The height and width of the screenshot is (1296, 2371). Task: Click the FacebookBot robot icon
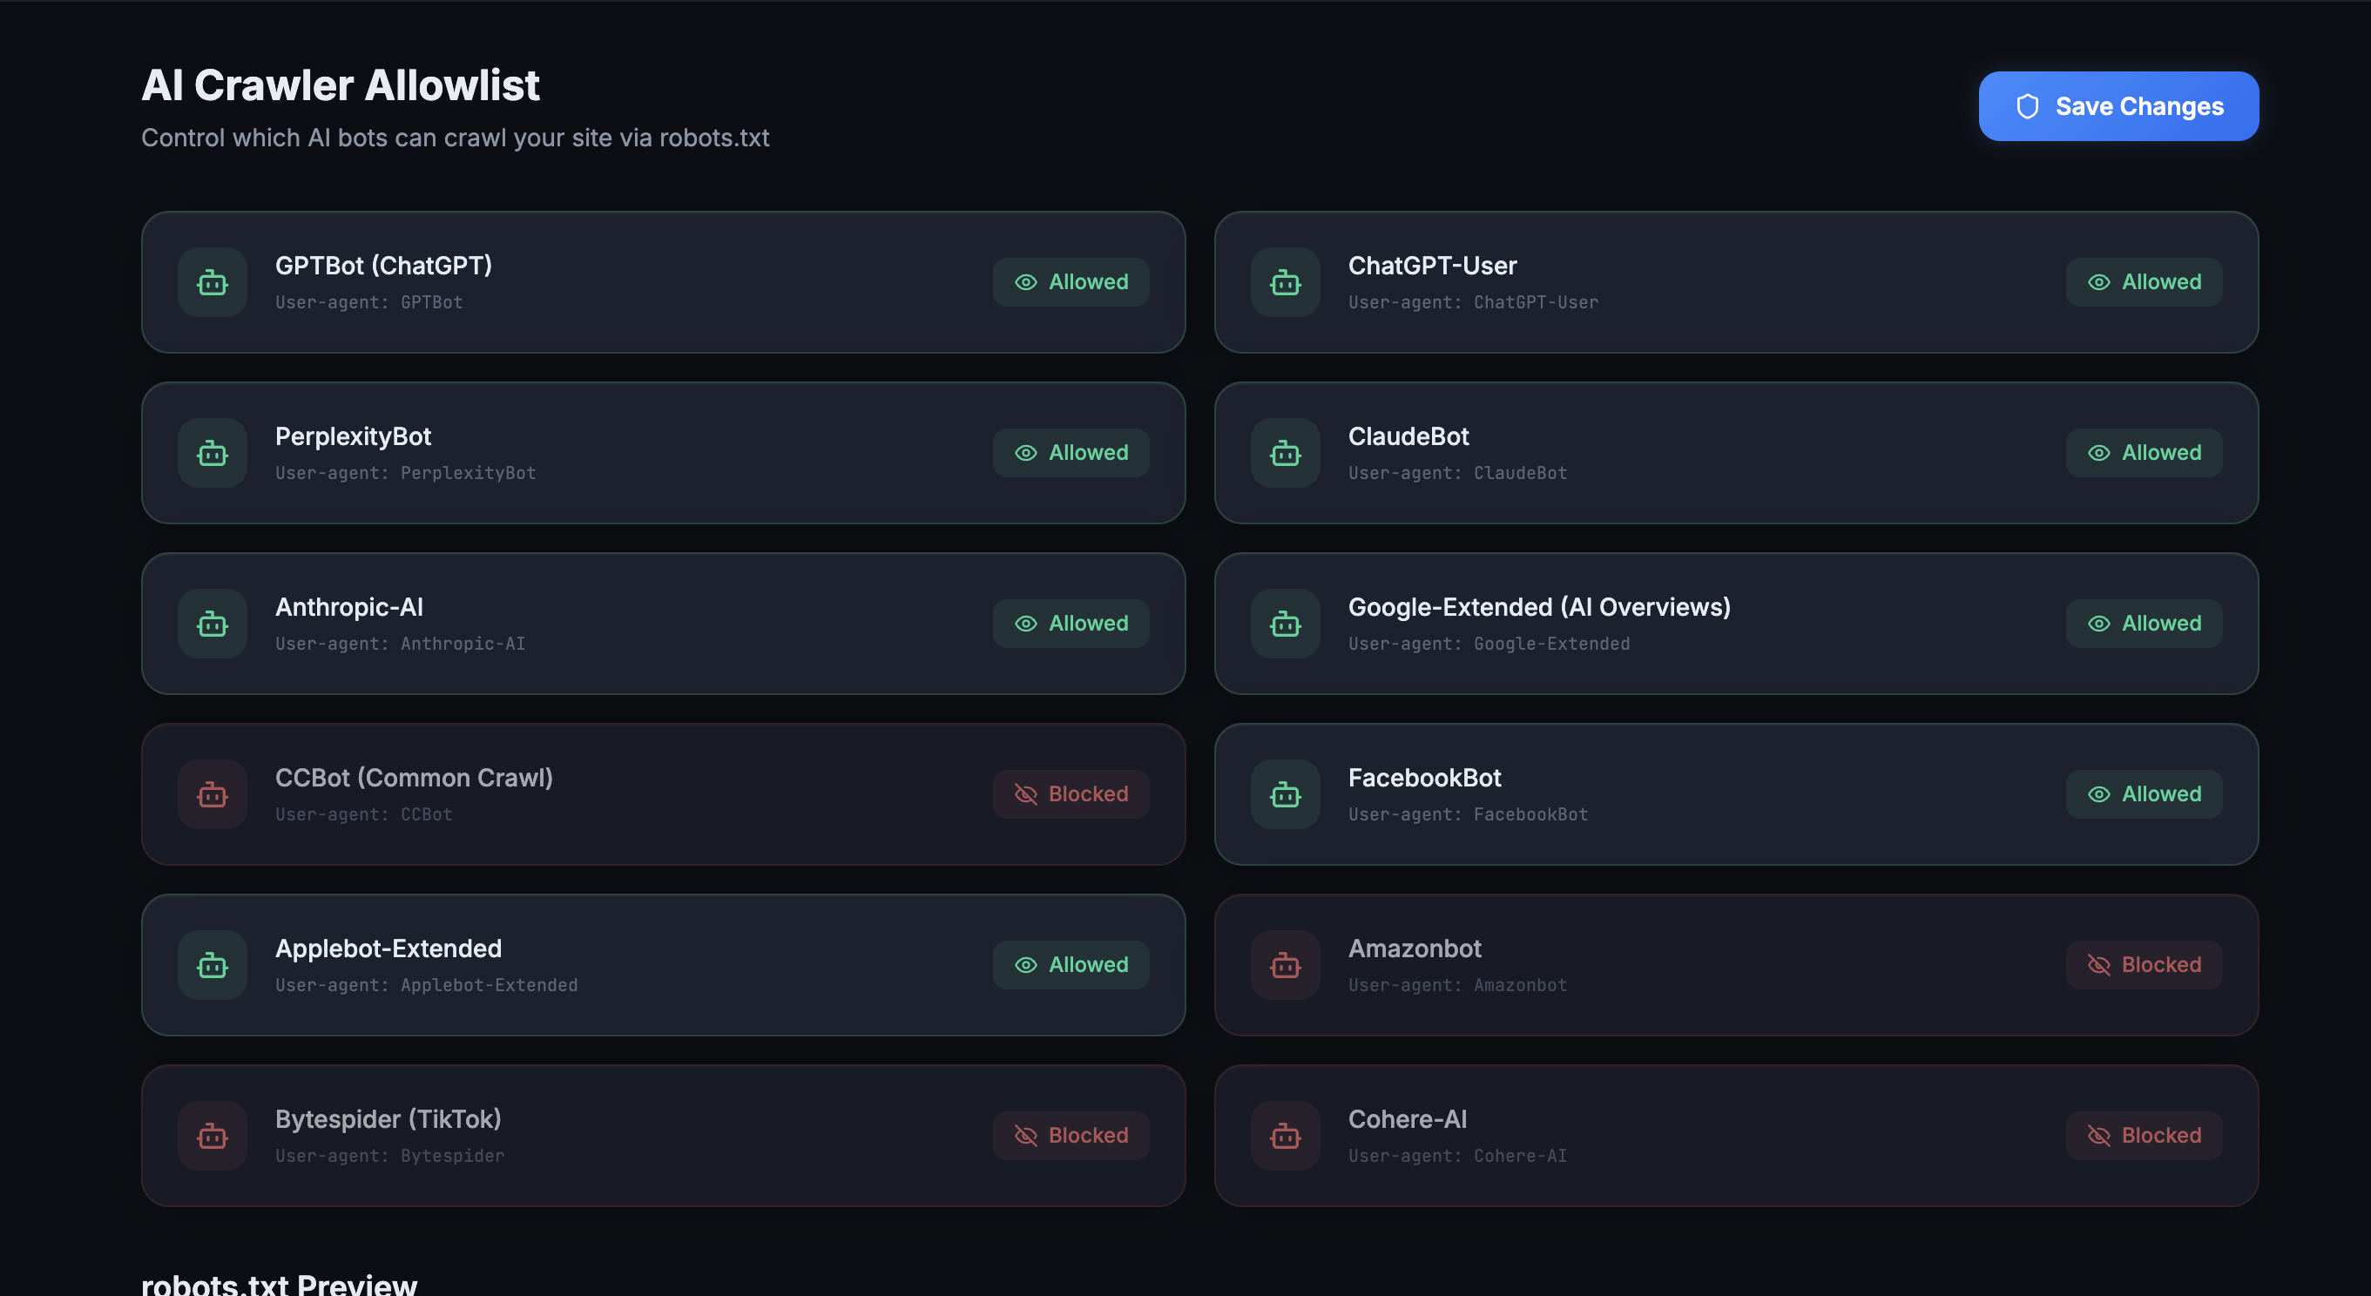pos(1285,793)
